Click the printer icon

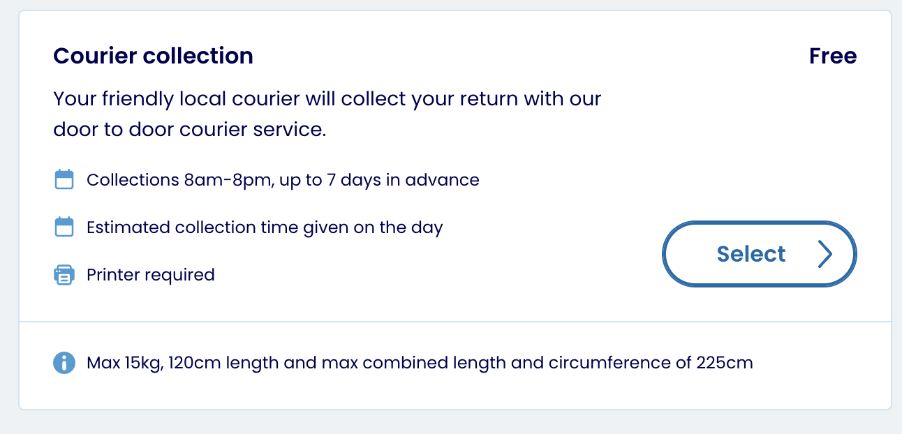pyautogui.click(x=64, y=275)
